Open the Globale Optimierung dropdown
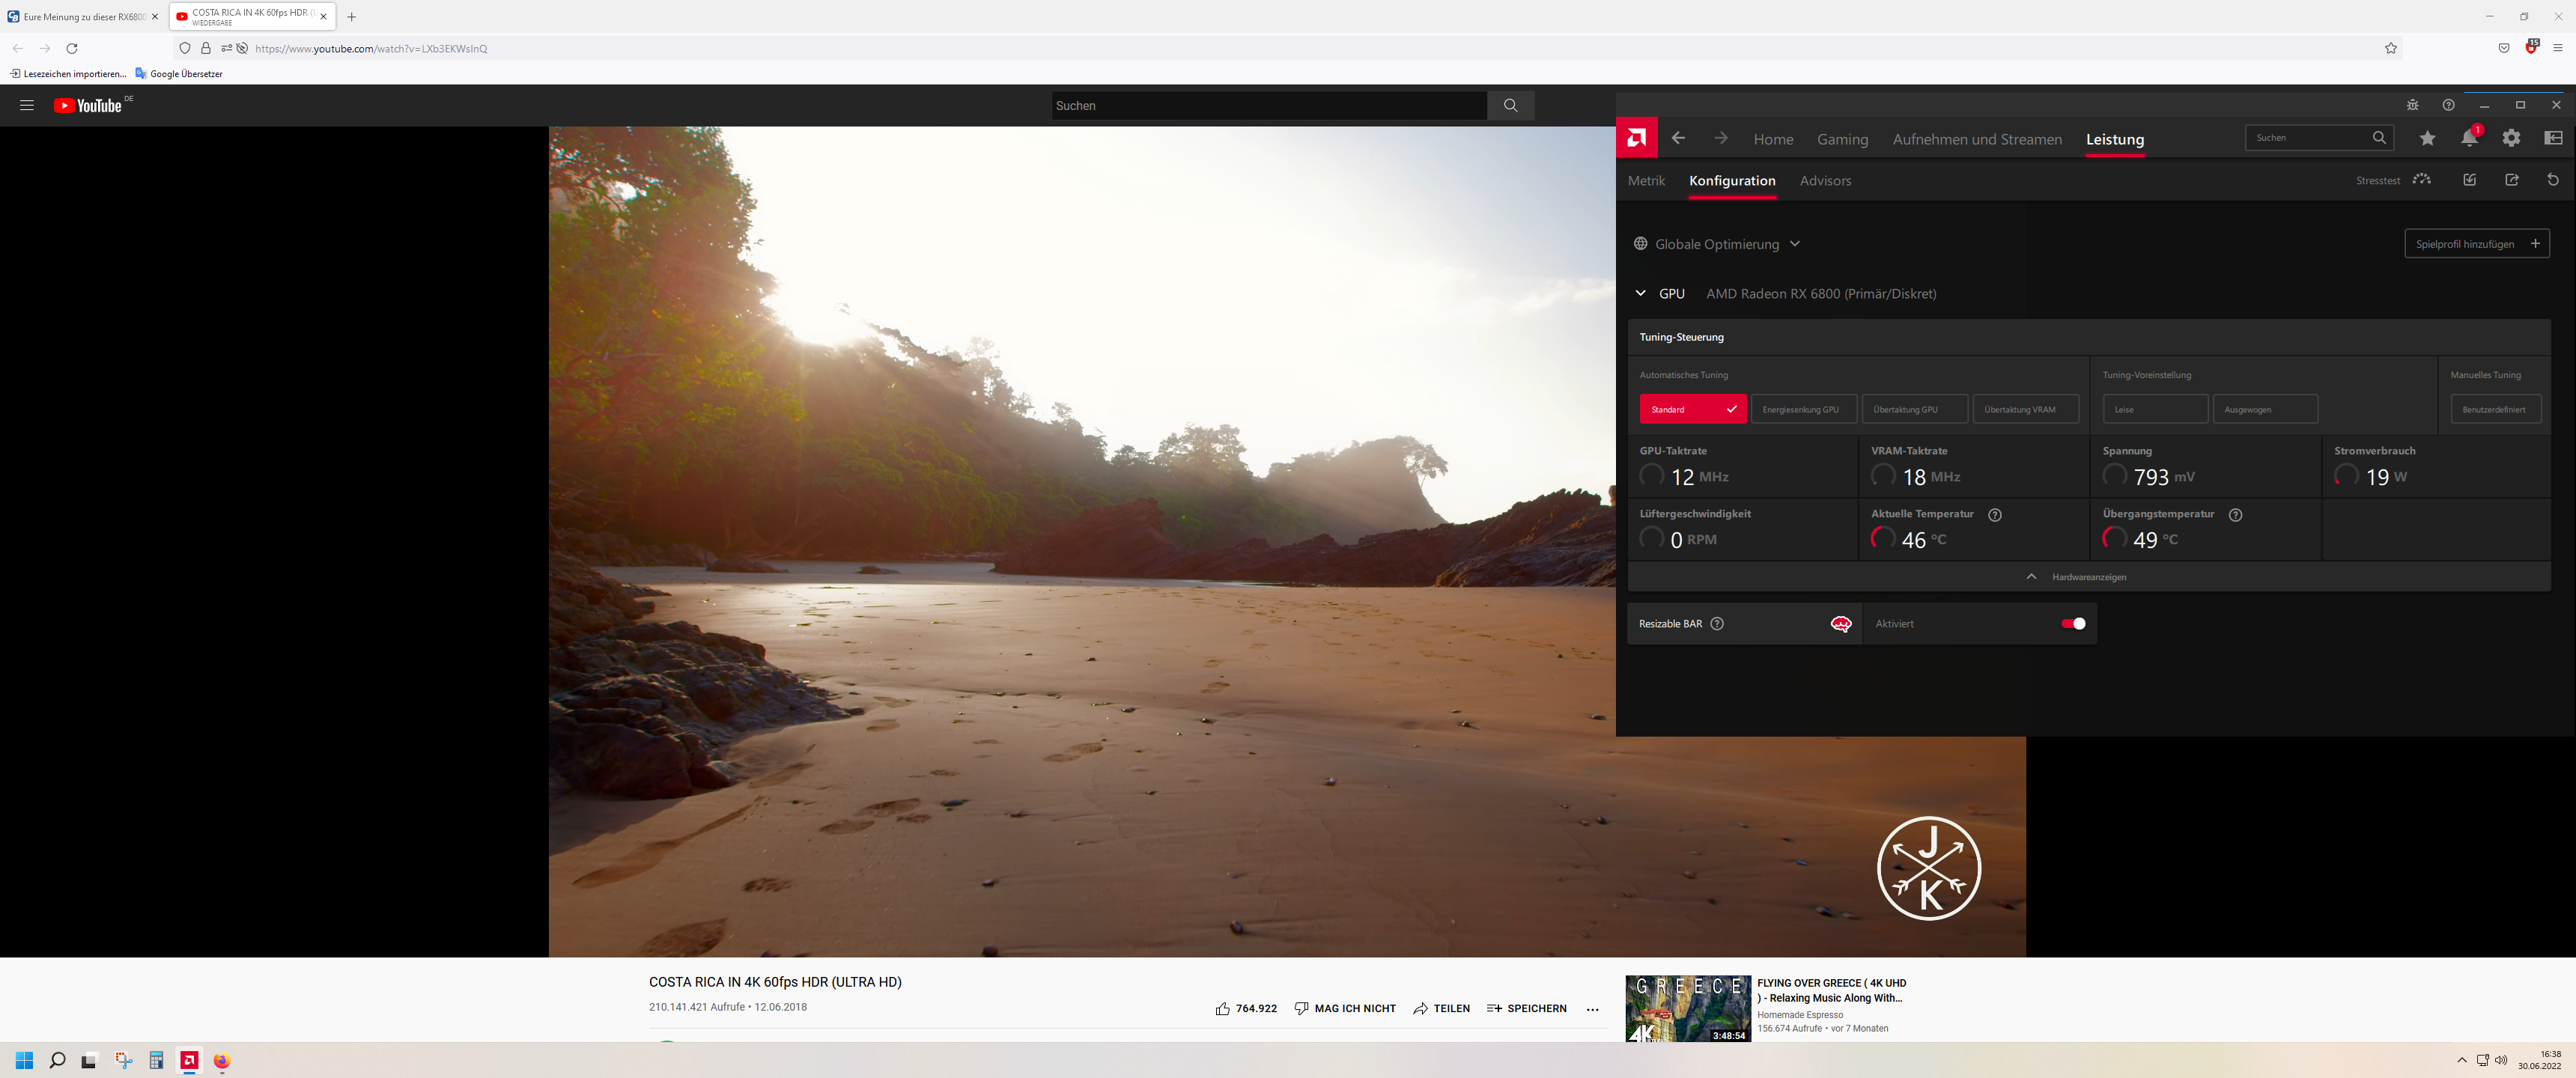The image size is (2576, 1078). [x=1795, y=243]
